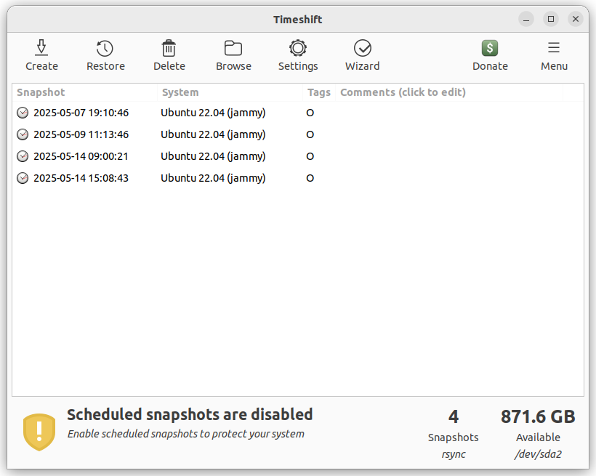Screen dimensions: 596x476
Task: Click the "rsync" snapshot type label
Action: [454, 454]
